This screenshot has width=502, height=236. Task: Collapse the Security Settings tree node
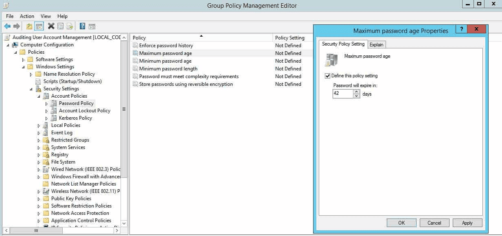pyautogui.click(x=31, y=89)
